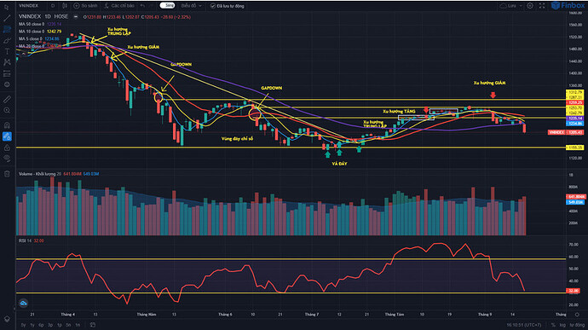The image size is (588, 330).
Task: Toggle lock all drawing tools
Action: tap(7, 148)
